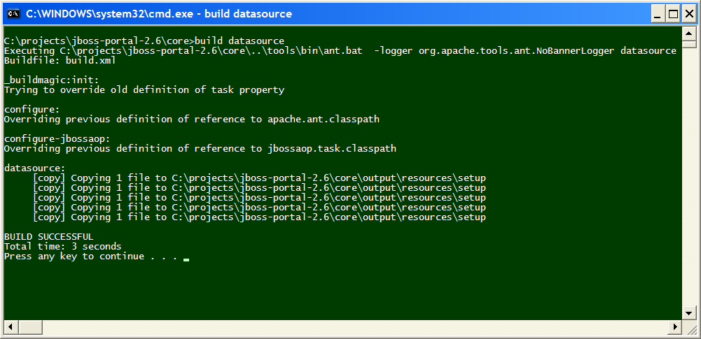
Task: Click the vertical scrollbar down arrow
Action: point(690,314)
